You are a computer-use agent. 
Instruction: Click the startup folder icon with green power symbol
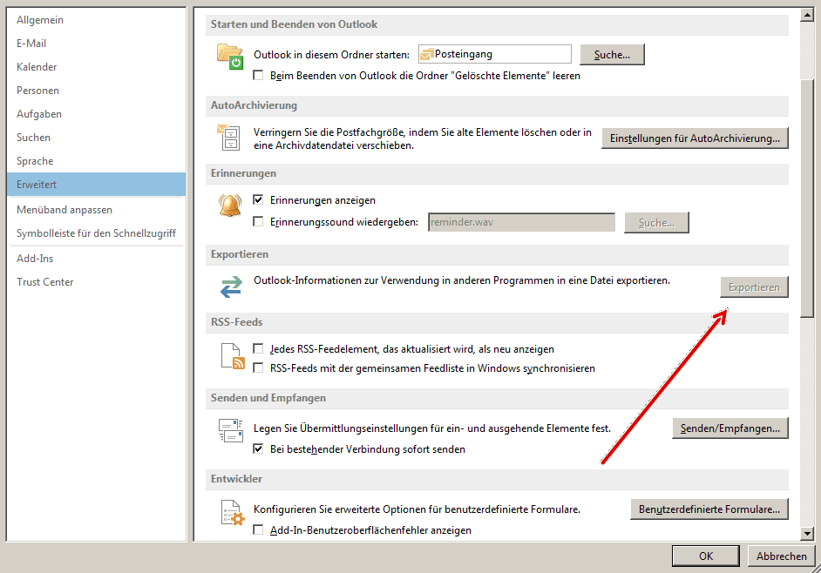230,57
